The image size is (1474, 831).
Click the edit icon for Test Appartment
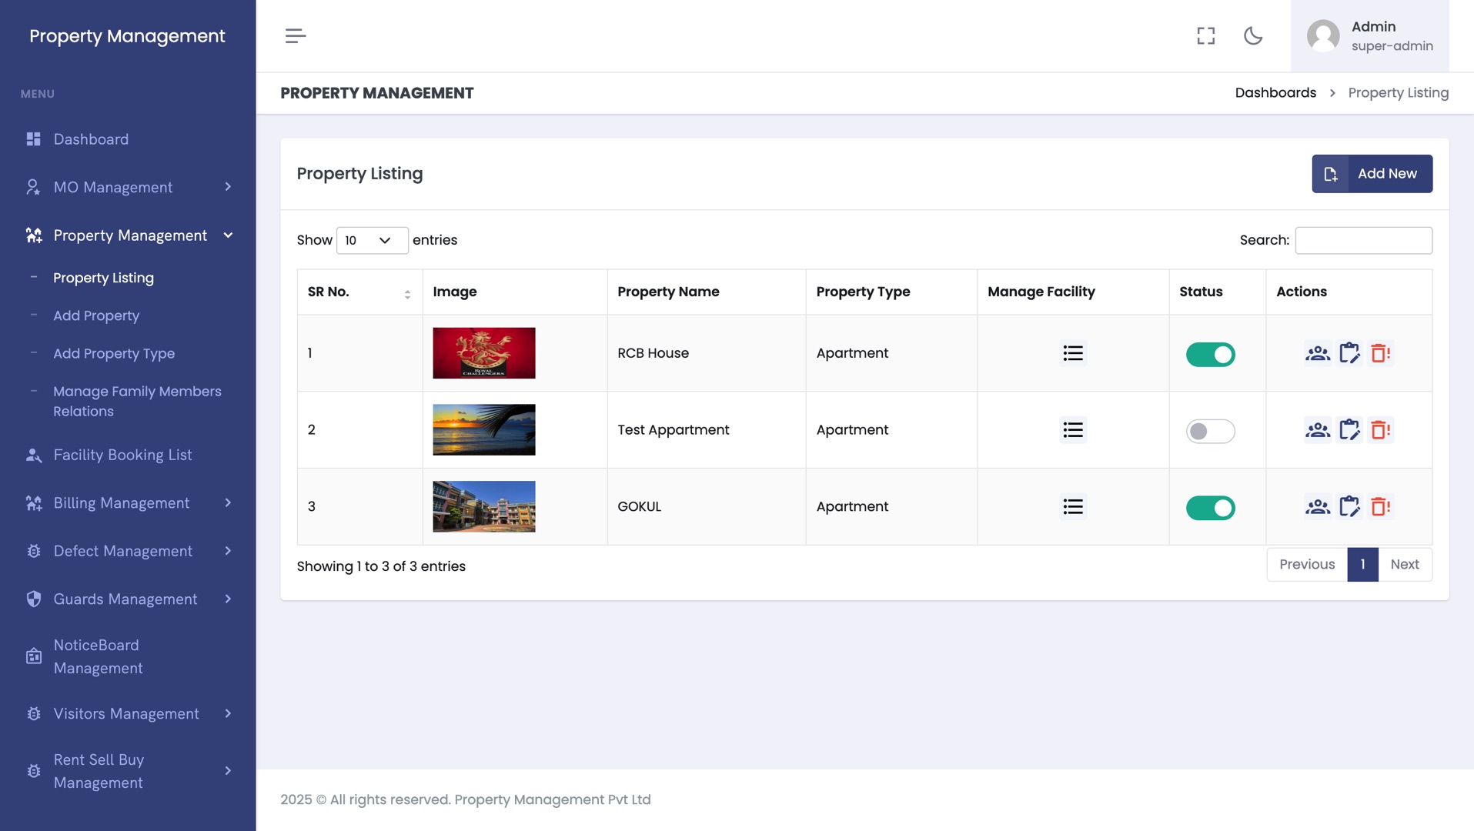click(1349, 430)
